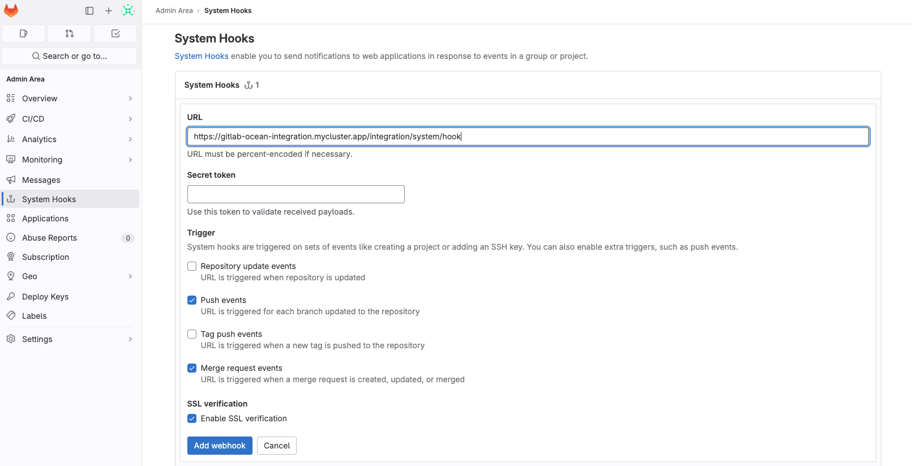
Task: Enable Tag push events trigger
Action: tap(192, 334)
